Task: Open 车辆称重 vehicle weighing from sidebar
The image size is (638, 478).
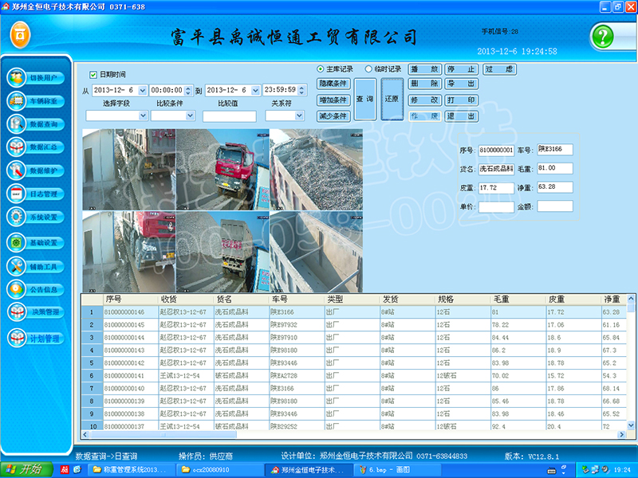Action: coord(18,101)
